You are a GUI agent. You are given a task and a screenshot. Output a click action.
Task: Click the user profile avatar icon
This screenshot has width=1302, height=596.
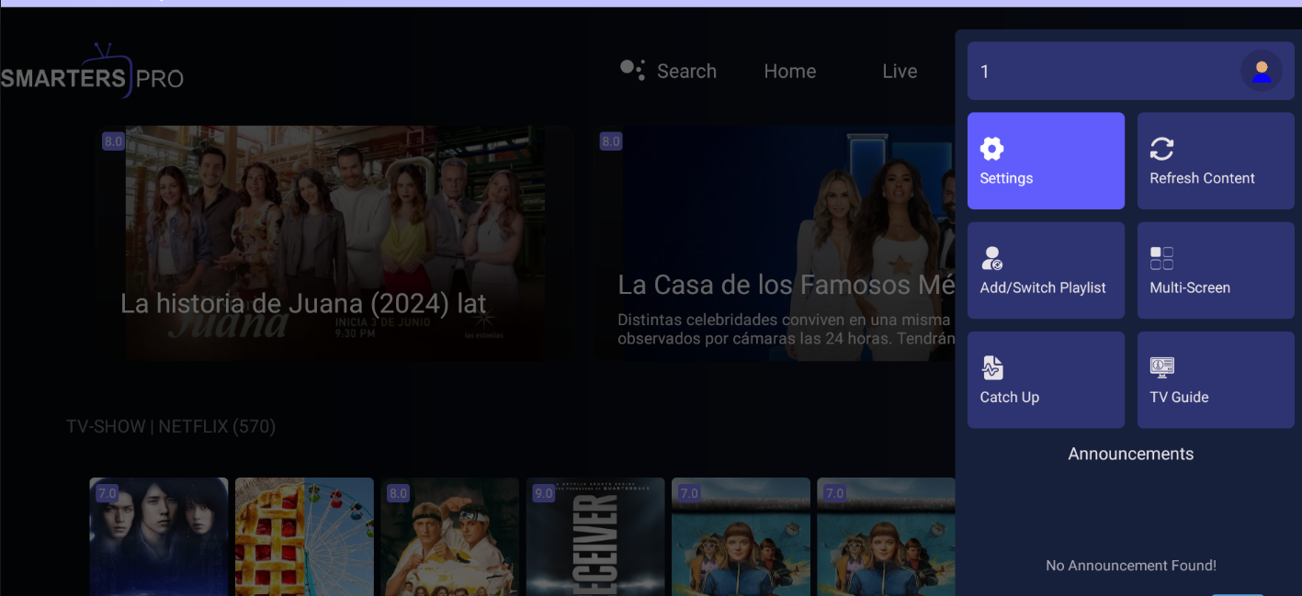click(x=1261, y=71)
